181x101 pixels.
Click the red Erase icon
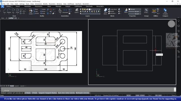[51, 9]
